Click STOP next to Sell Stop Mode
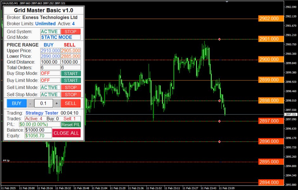298x190 pixels. [x=70, y=94]
